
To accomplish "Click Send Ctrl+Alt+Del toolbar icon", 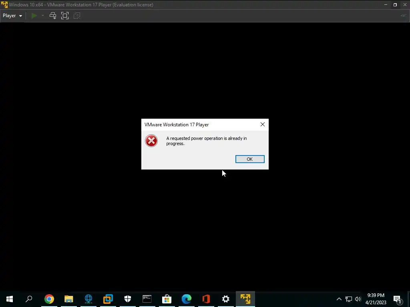I will [x=53, y=16].
